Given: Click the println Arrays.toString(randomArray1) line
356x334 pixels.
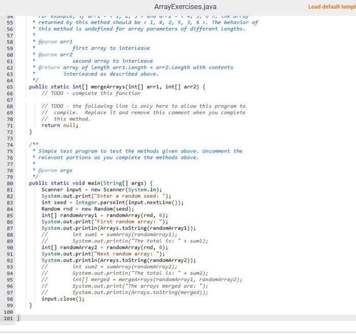Looking at the screenshot, I should (118, 228).
